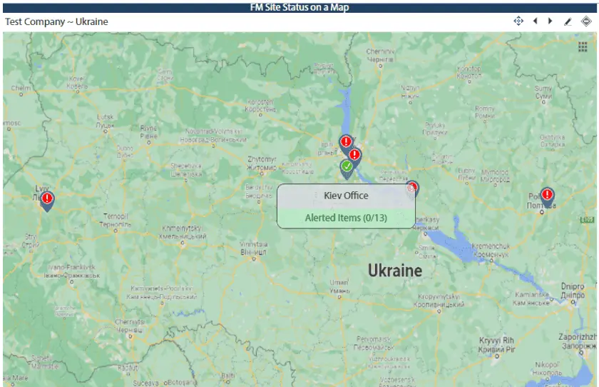Click the diamond-shaped layers icon

tap(586, 21)
